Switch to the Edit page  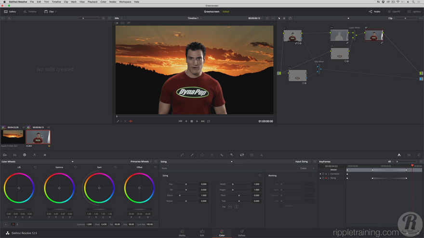(x=202, y=233)
